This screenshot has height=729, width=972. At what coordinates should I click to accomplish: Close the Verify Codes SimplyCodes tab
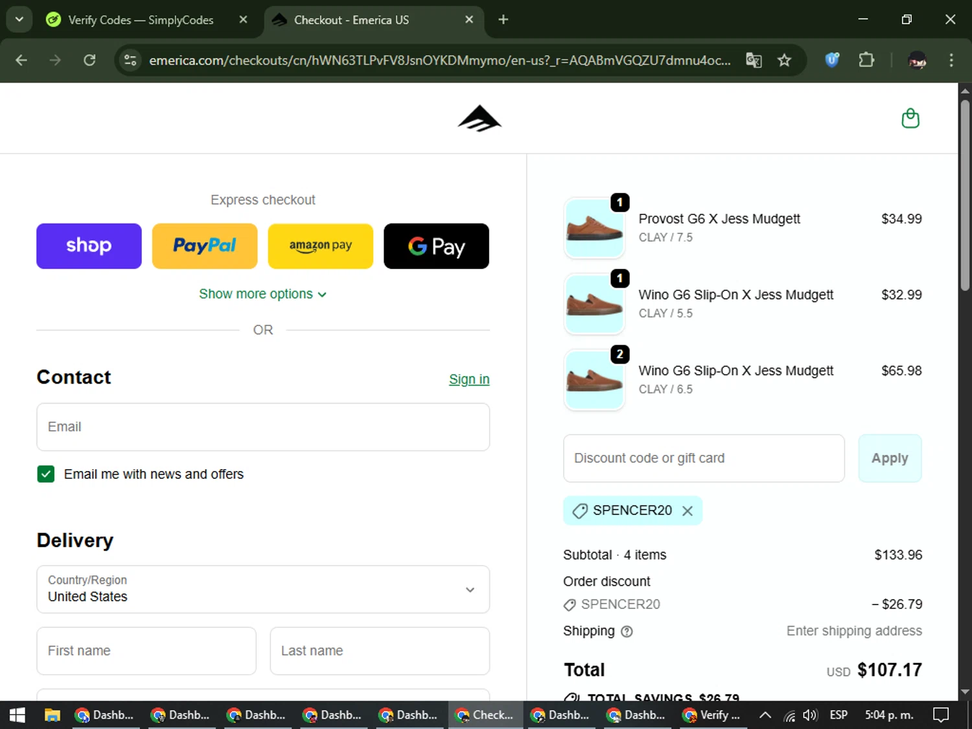[x=243, y=19]
